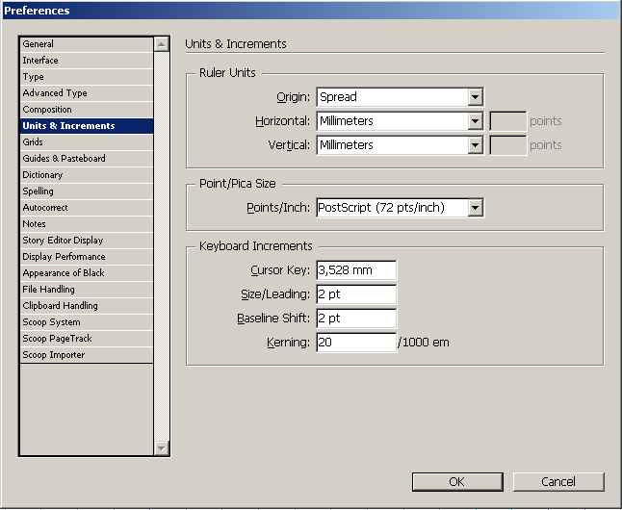
Task: Click the Size/Leading increment field
Action: tap(356, 294)
